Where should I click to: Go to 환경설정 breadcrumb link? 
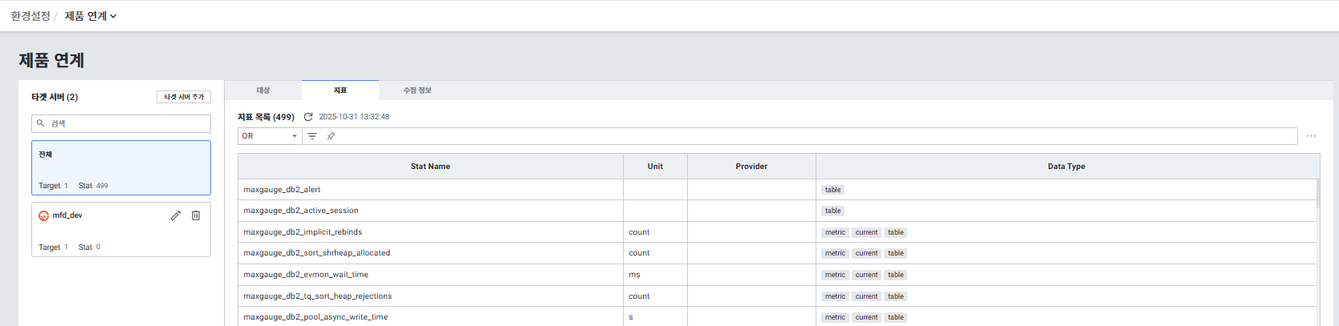point(31,16)
